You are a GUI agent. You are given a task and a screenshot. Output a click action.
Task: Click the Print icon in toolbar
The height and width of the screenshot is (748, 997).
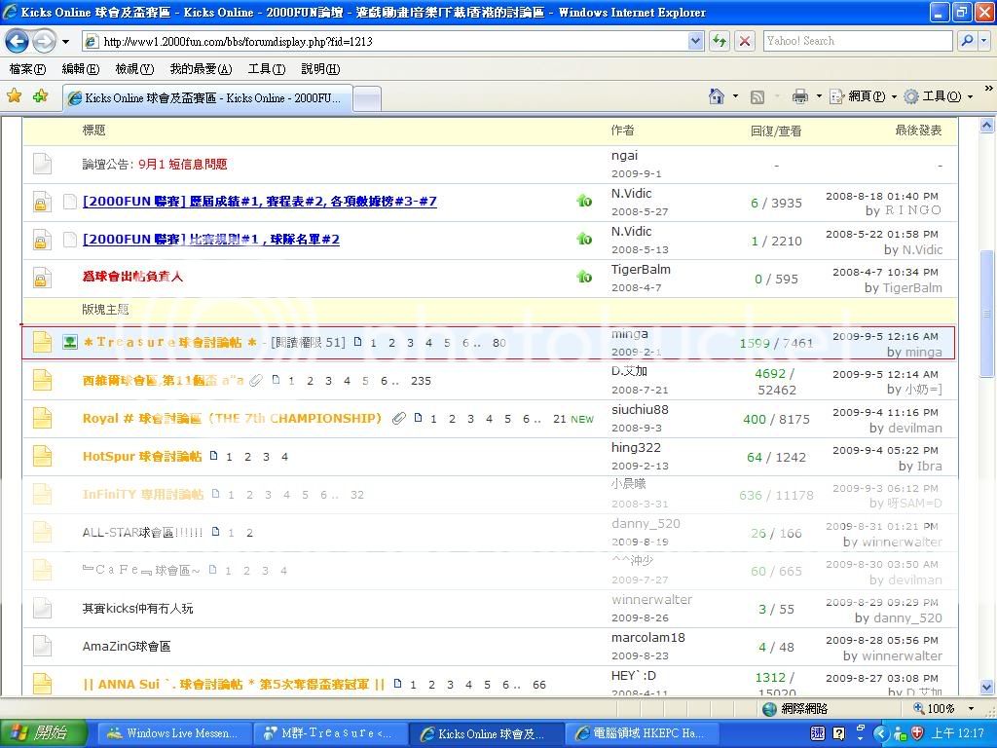(x=800, y=96)
